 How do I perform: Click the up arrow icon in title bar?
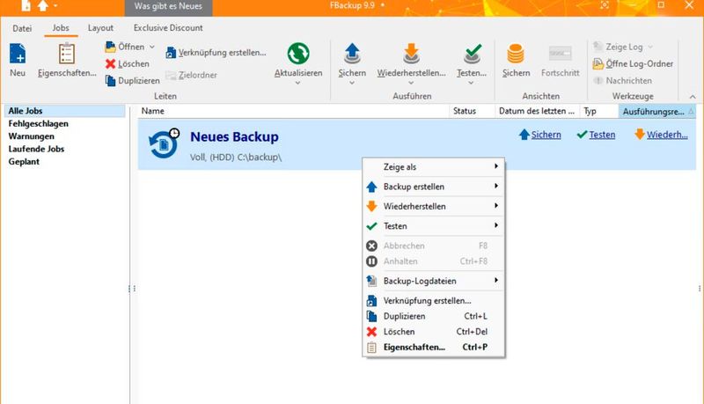tap(42, 6)
